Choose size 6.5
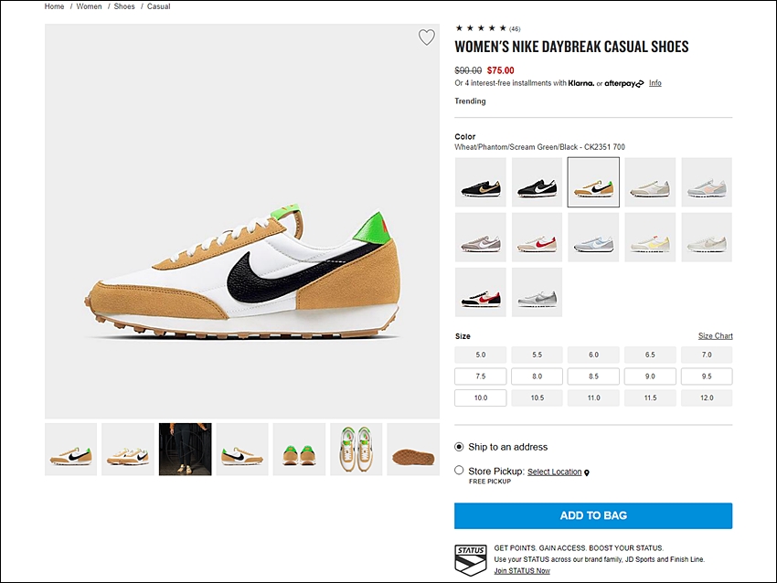 tap(650, 355)
